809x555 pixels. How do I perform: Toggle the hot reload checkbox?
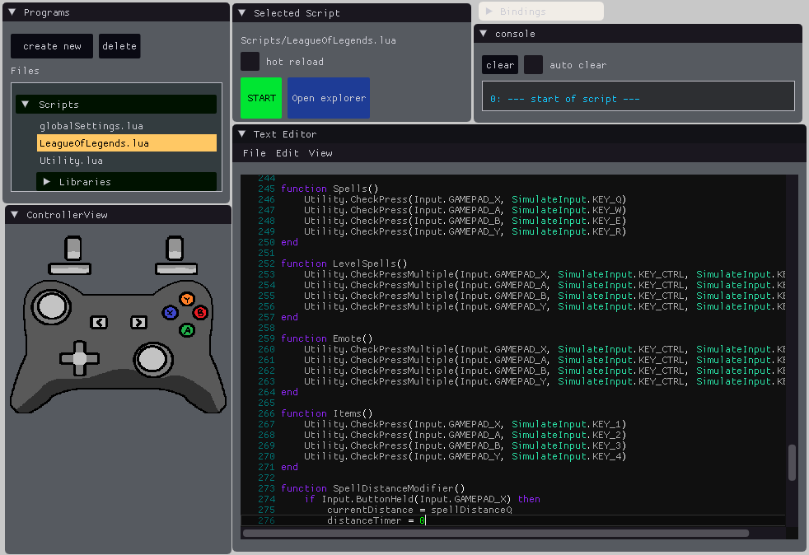(250, 62)
